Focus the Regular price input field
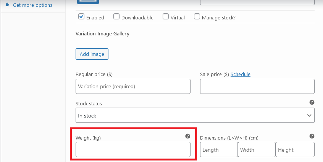Image resolution: width=323 pixels, height=162 pixels. 133,86
